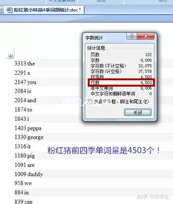Click the 统计信息 group label
Screen dimensions: 173x204
(x=97, y=48)
